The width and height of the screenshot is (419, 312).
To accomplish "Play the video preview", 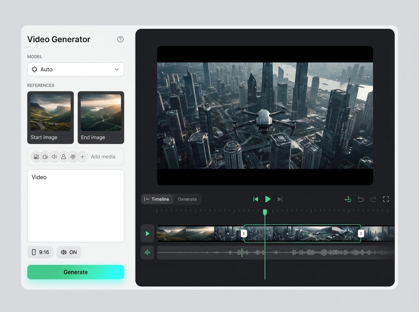I will [x=268, y=199].
